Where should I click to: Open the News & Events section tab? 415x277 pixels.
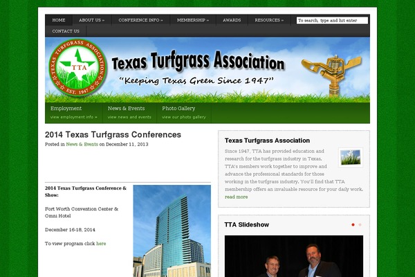pyautogui.click(x=129, y=113)
